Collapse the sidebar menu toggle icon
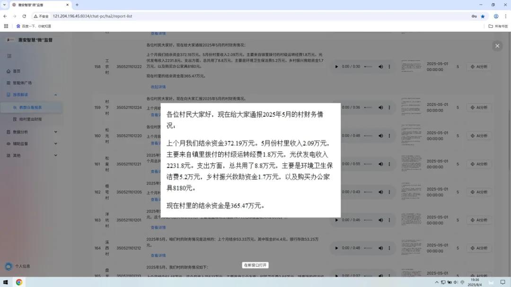 click(x=9, y=56)
